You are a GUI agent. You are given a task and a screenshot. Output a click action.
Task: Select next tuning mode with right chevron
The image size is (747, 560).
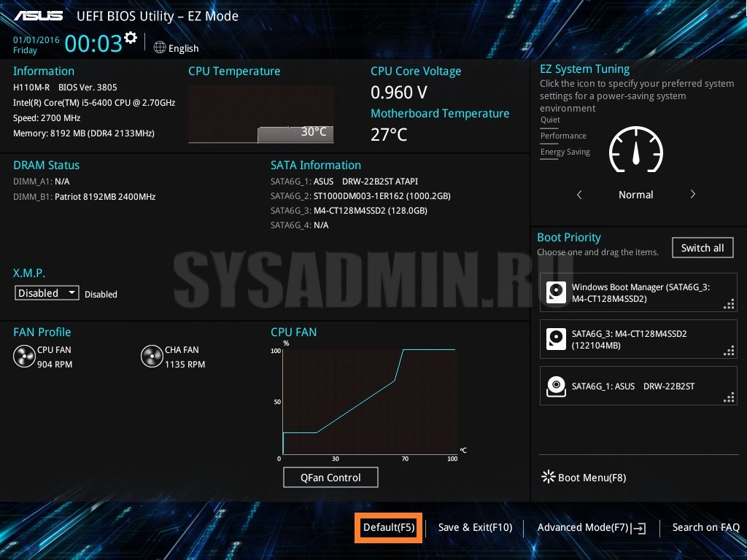pyautogui.click(x=692, y=195)
